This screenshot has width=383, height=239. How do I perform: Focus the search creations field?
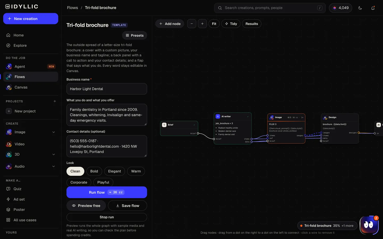(270, 8)
